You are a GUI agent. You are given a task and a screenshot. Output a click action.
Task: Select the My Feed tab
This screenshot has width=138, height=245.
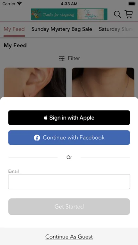tap(14, 29)
